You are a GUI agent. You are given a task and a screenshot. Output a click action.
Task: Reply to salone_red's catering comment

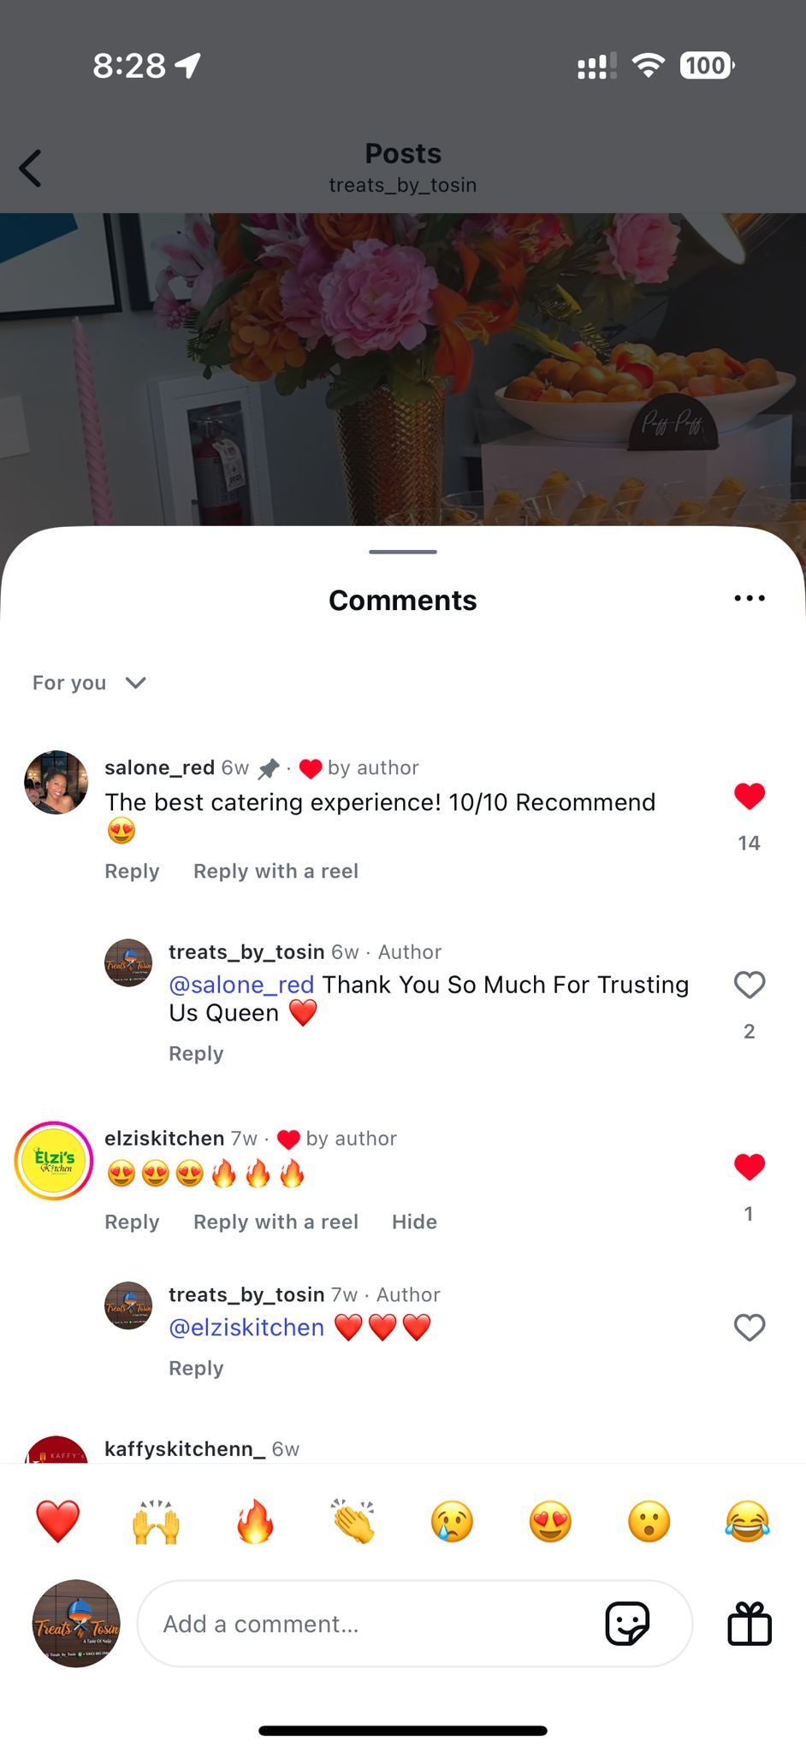point(132,871)
